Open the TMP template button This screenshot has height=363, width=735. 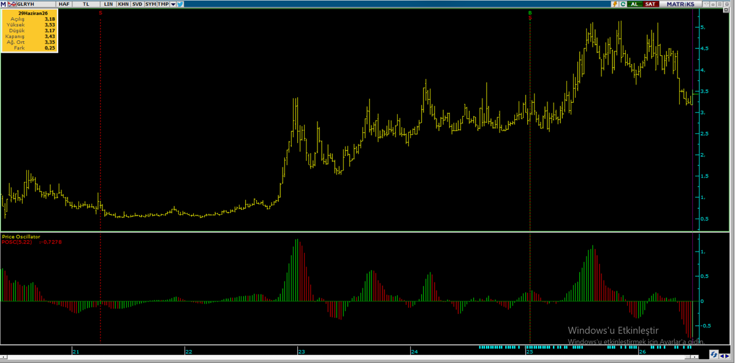[162, 4]
